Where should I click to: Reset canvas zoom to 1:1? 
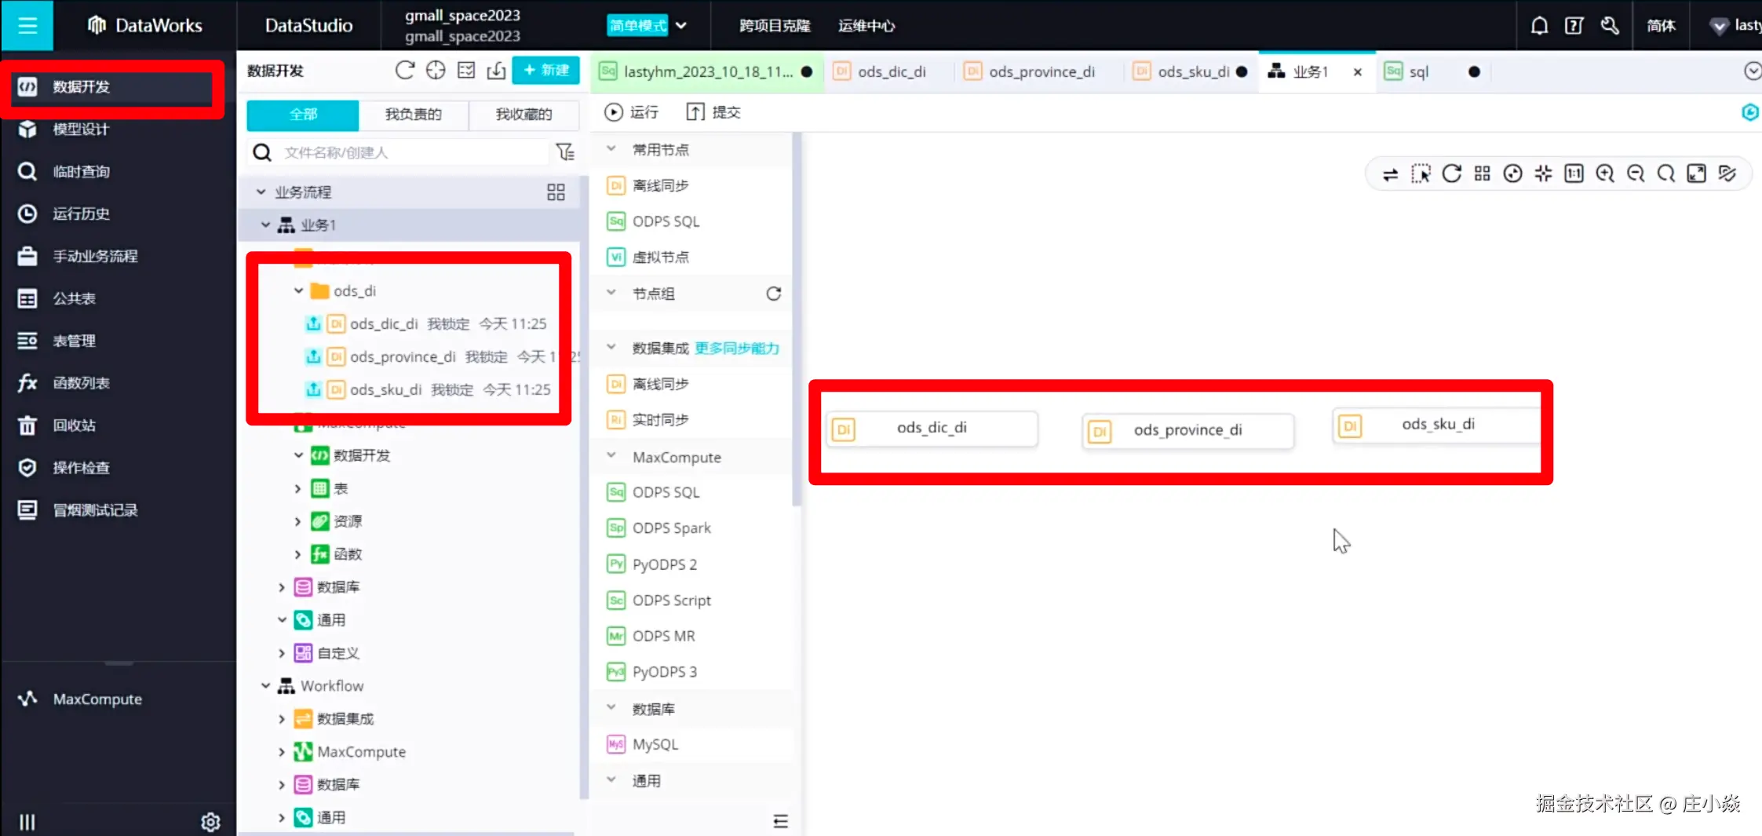1574,174
